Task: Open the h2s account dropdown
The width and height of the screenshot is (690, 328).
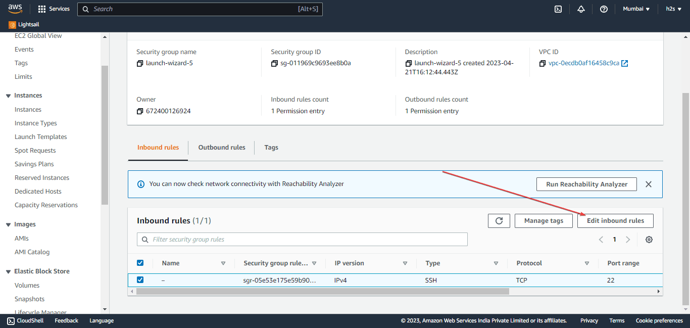Action: click(674, 9)
